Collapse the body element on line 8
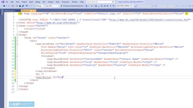The width and height of the screenshot is (193, 108). 17,35
